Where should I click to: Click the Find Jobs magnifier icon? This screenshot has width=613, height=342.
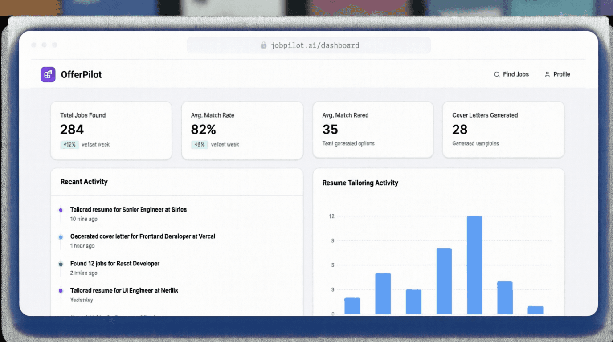coord(497,75)
